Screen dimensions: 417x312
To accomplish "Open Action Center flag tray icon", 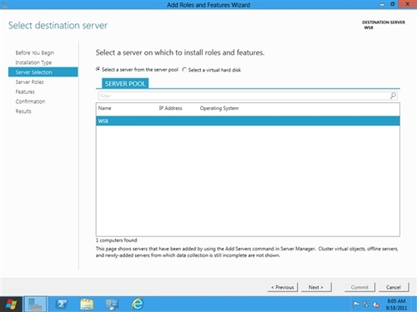I will (x=356, y=305).
